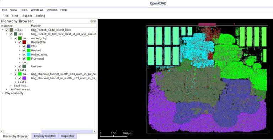The width and height of the screenshot is (273, 140).
Task: Open the Tools menu
Action: pyautogui.click(x=24, y=10)
